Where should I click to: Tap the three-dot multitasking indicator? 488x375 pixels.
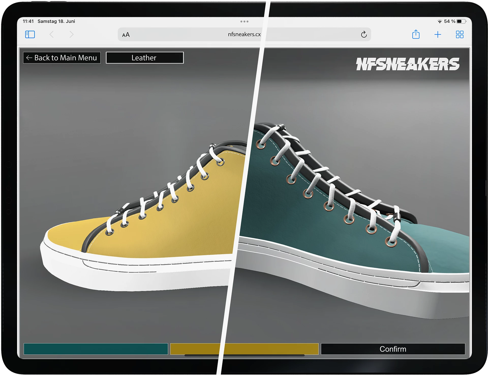(244, 22)
